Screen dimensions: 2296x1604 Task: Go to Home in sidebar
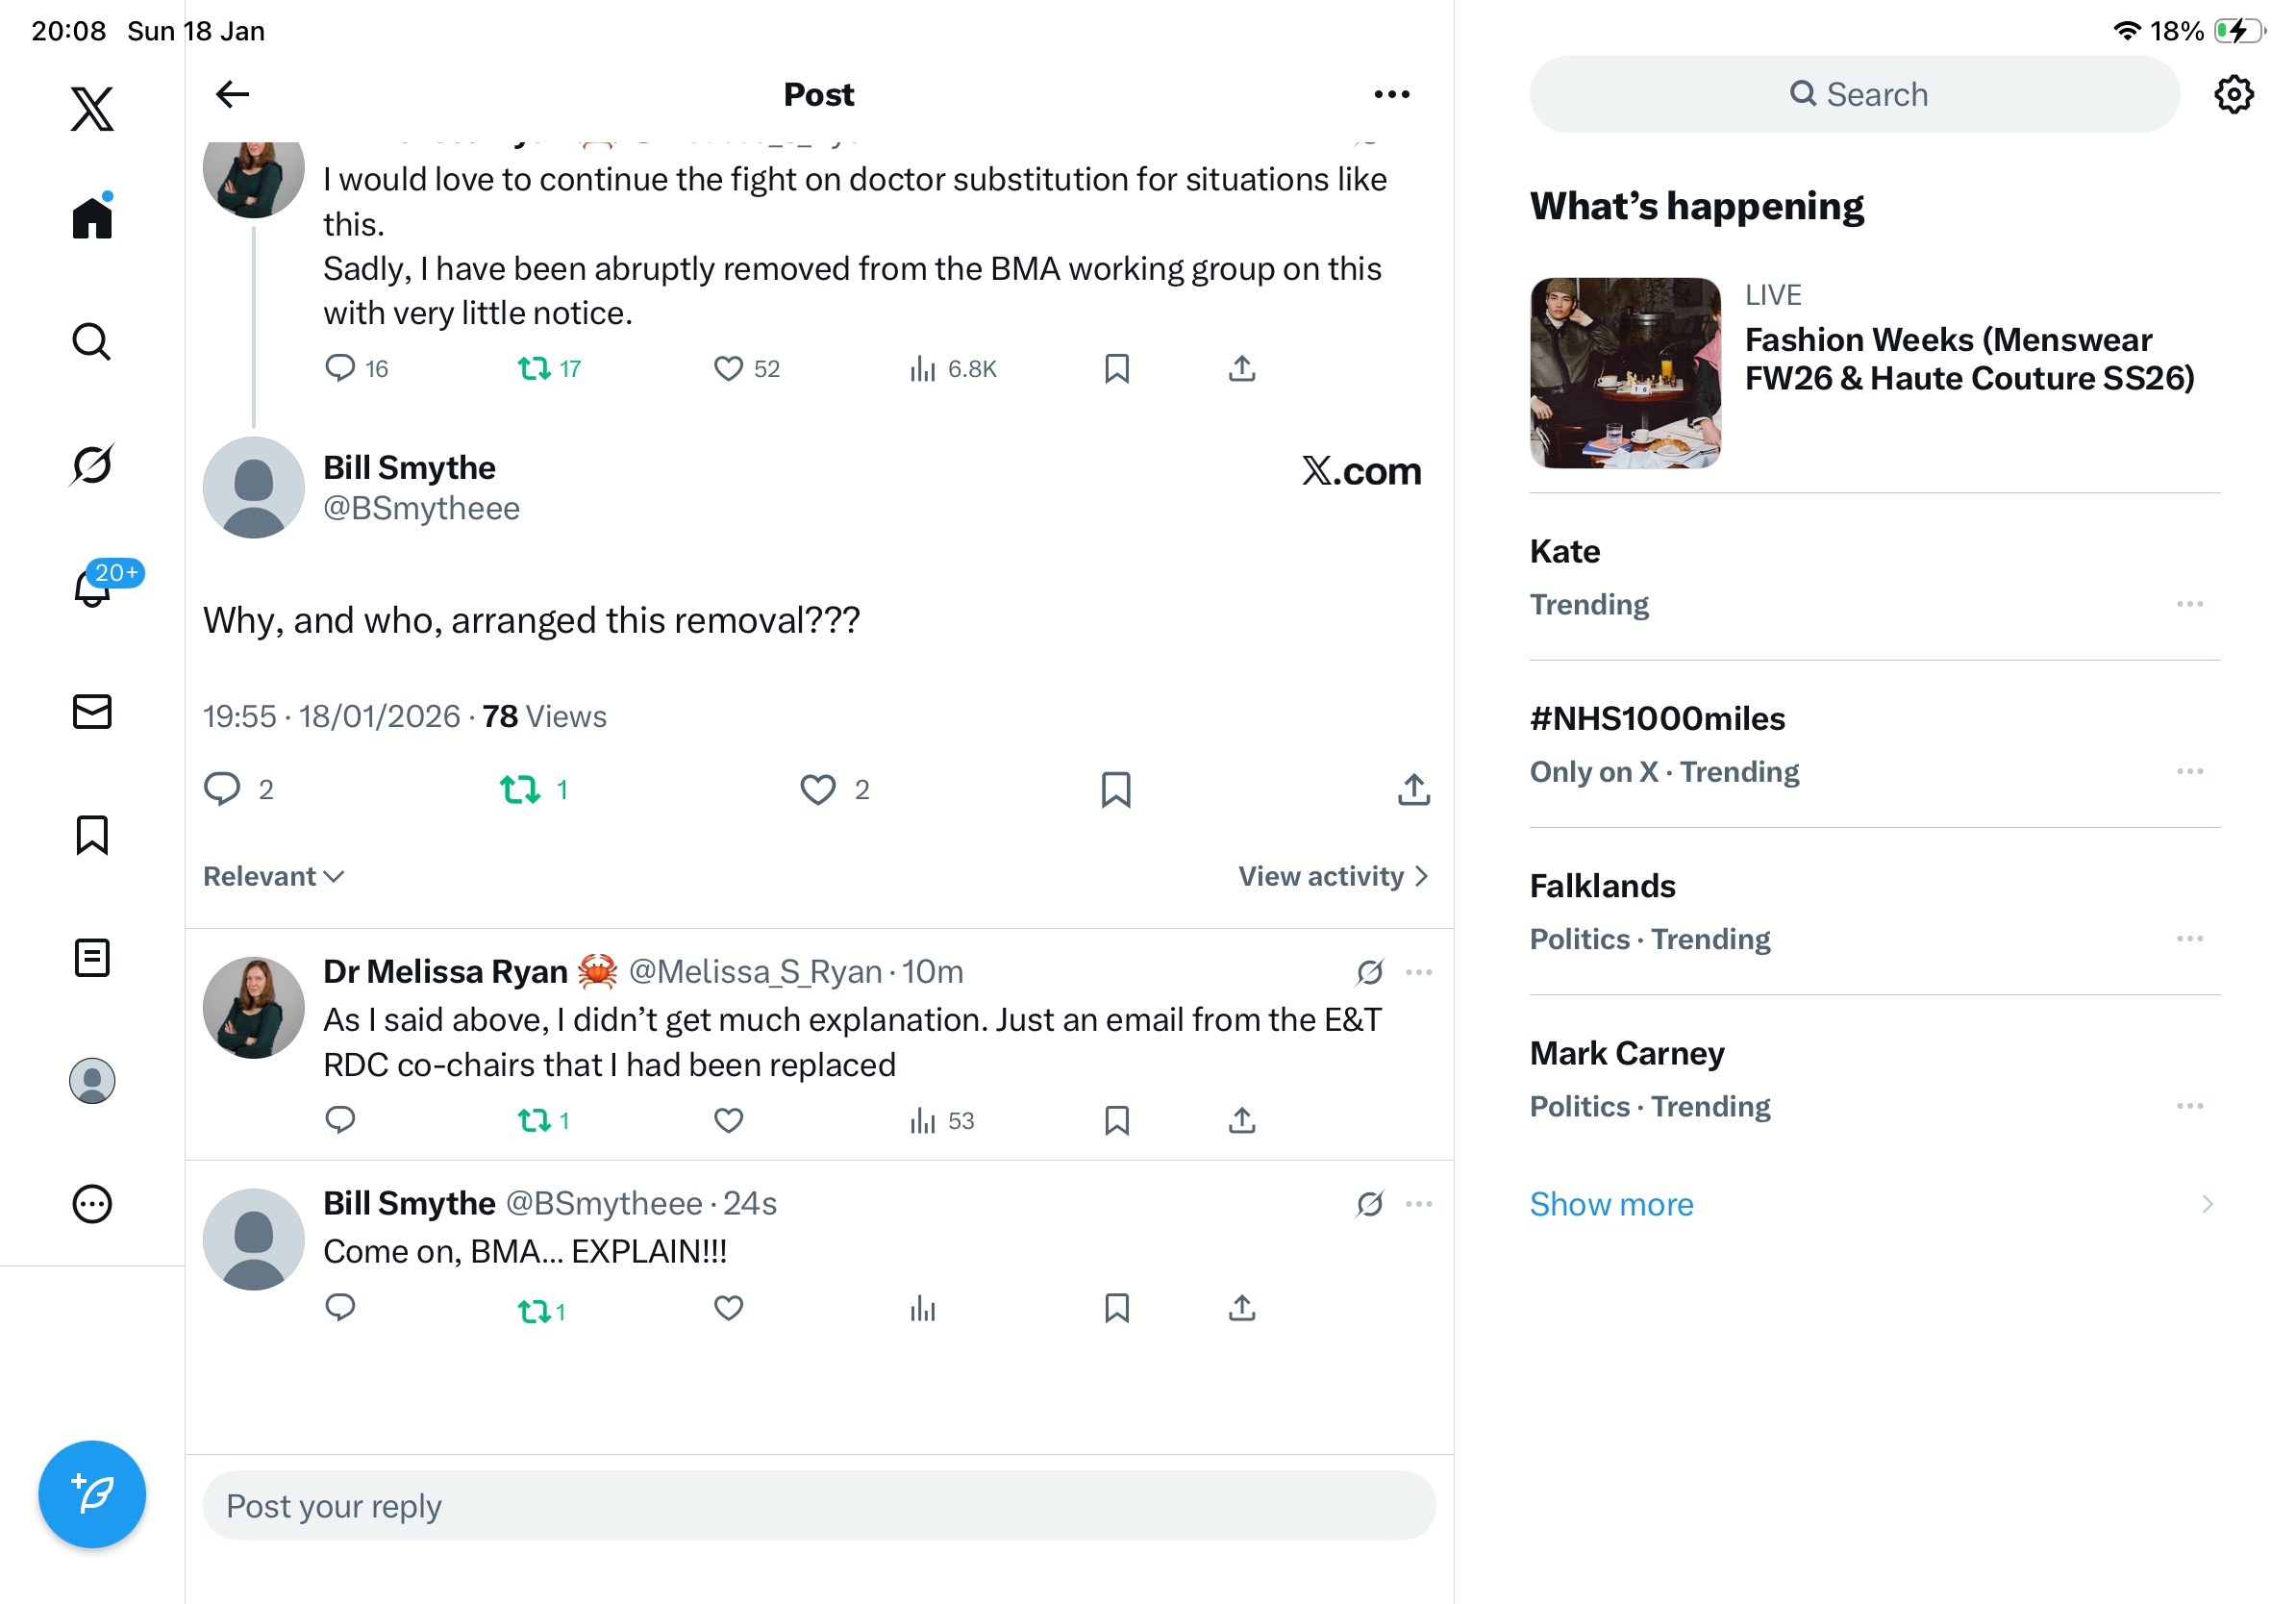point(92,217)
